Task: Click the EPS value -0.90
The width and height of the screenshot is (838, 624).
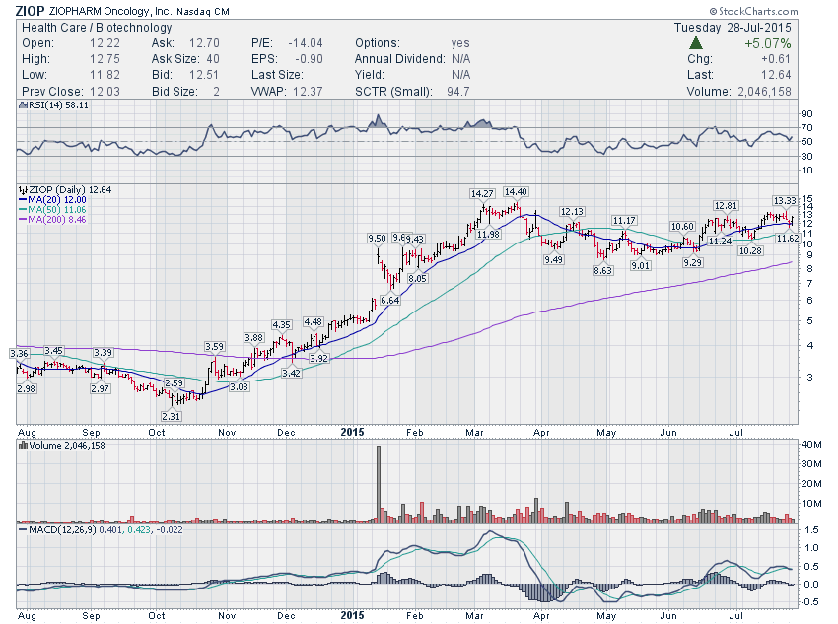Action: (x=309, y=59)
